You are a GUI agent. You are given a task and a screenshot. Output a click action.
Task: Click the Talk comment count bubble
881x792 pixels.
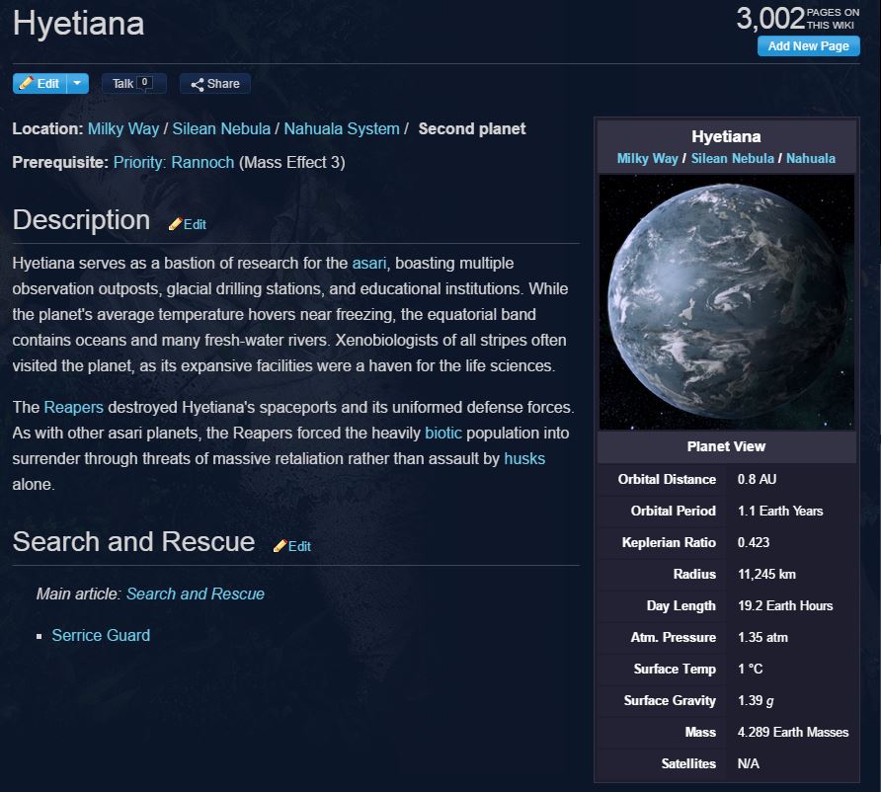[x=144, y=83]
